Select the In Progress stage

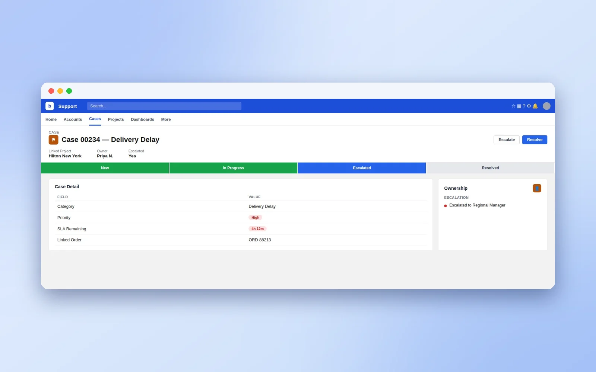(x=233, y=168)
